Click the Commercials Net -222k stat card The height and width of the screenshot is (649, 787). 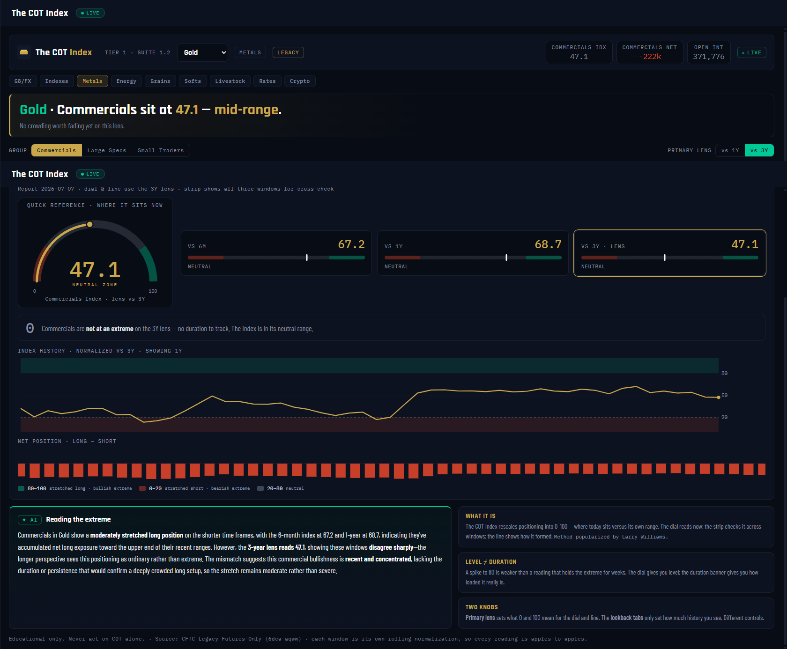650,52
